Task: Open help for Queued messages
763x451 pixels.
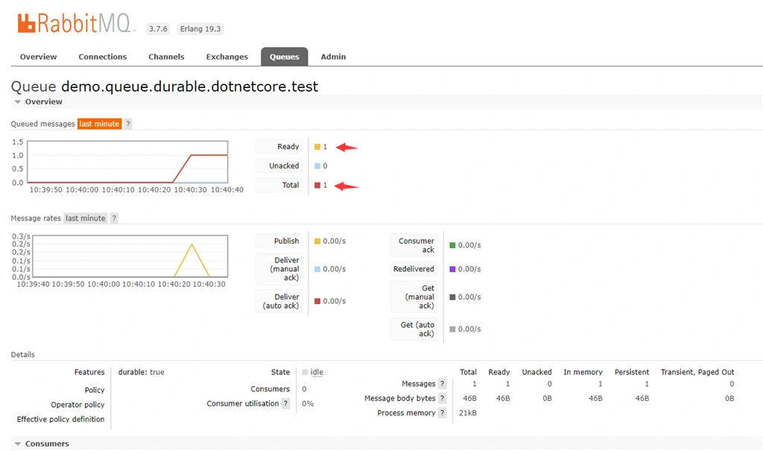Action: pos(128,124)
